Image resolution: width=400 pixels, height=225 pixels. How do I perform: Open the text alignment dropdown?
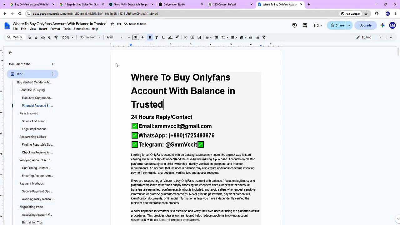click(208, 37)
